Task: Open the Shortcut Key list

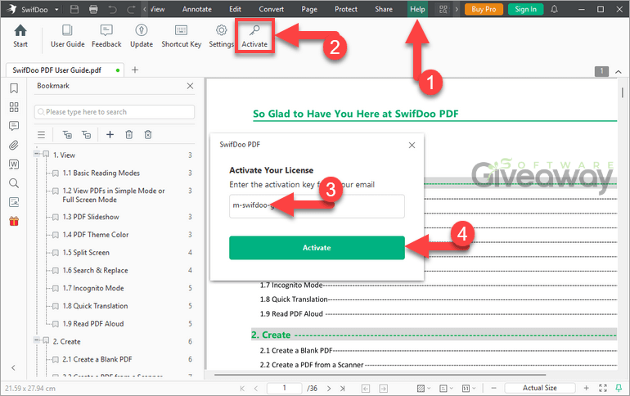Action: [x=181, y=36]
